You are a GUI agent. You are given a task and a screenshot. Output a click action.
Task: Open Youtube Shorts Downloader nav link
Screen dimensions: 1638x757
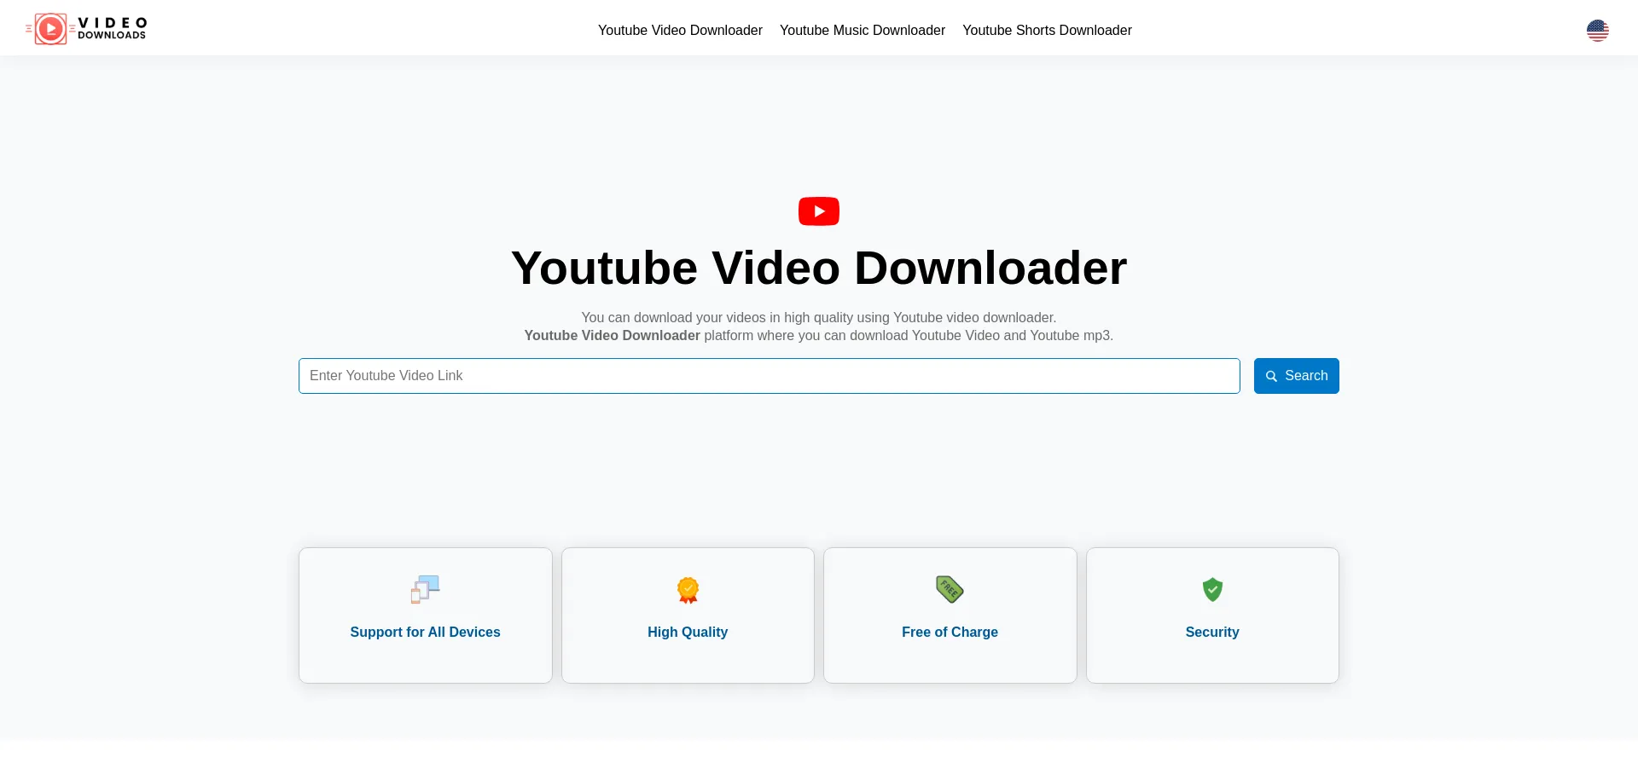[1047, 30]
